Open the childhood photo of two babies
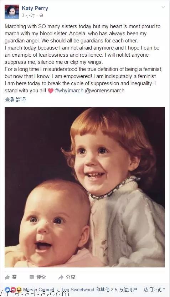The width and height of the screenshot is (170, 297). click(85, 187)
